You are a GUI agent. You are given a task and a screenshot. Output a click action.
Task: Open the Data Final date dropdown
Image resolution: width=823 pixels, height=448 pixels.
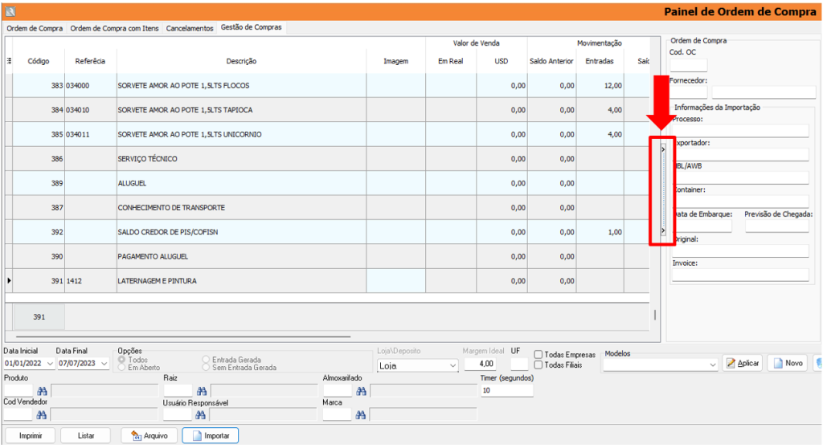pyautogui.click(x=104, y=364)
